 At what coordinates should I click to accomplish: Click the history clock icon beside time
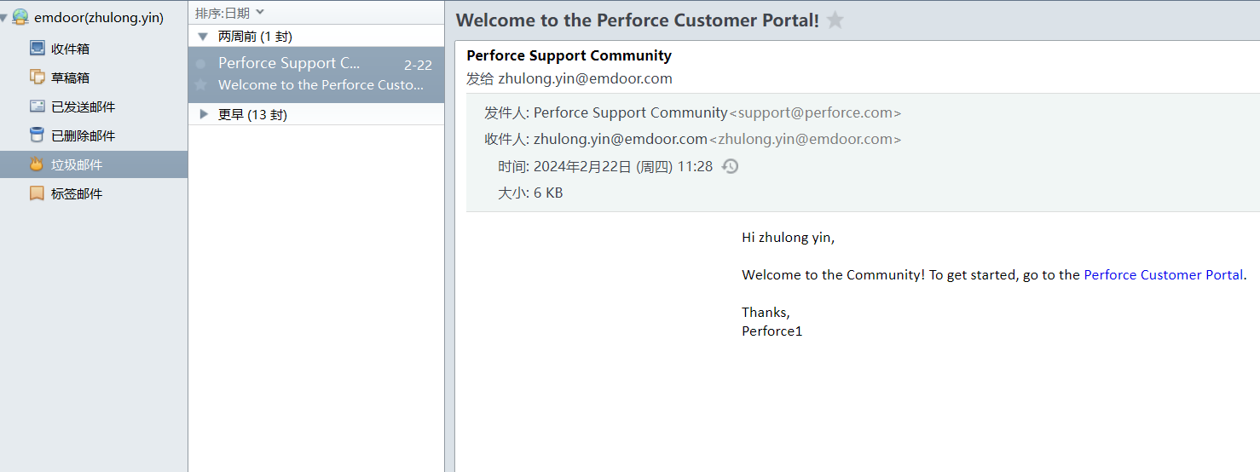point(730,166)
